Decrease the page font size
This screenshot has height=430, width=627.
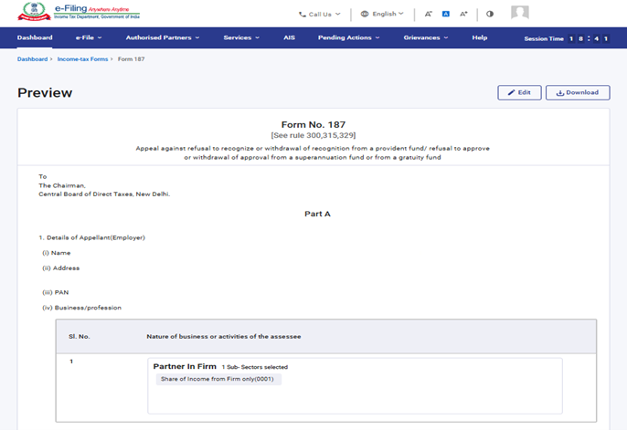[428, 15]
